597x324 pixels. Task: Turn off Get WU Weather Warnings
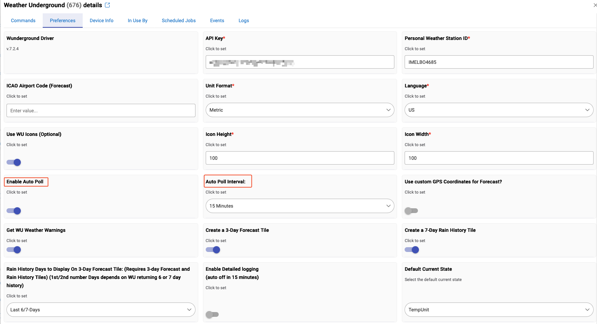(x=14, y=250)
